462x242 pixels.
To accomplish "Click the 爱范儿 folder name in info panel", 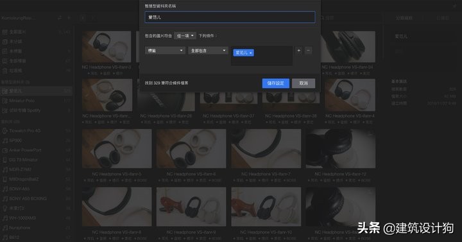I will click(x=401, y=36).
